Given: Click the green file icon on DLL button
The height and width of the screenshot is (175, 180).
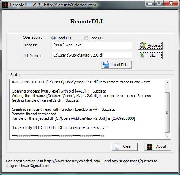Looking at the screenshot, I should 142,56.
